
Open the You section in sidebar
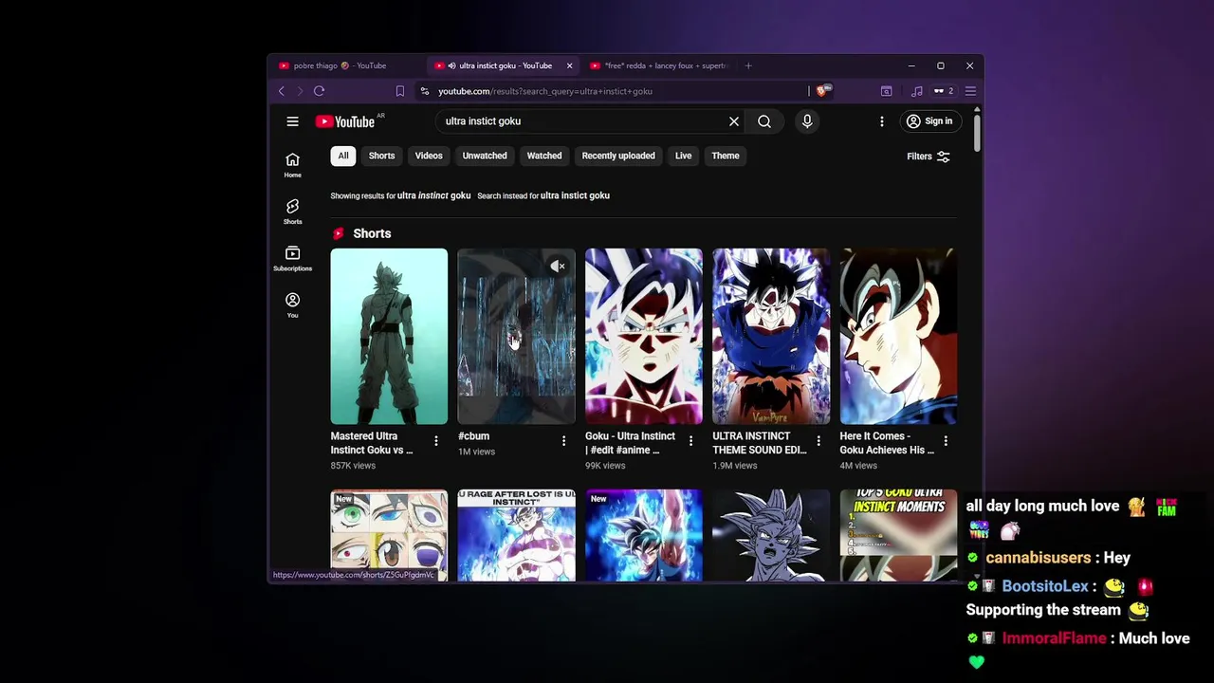(292, 305)
